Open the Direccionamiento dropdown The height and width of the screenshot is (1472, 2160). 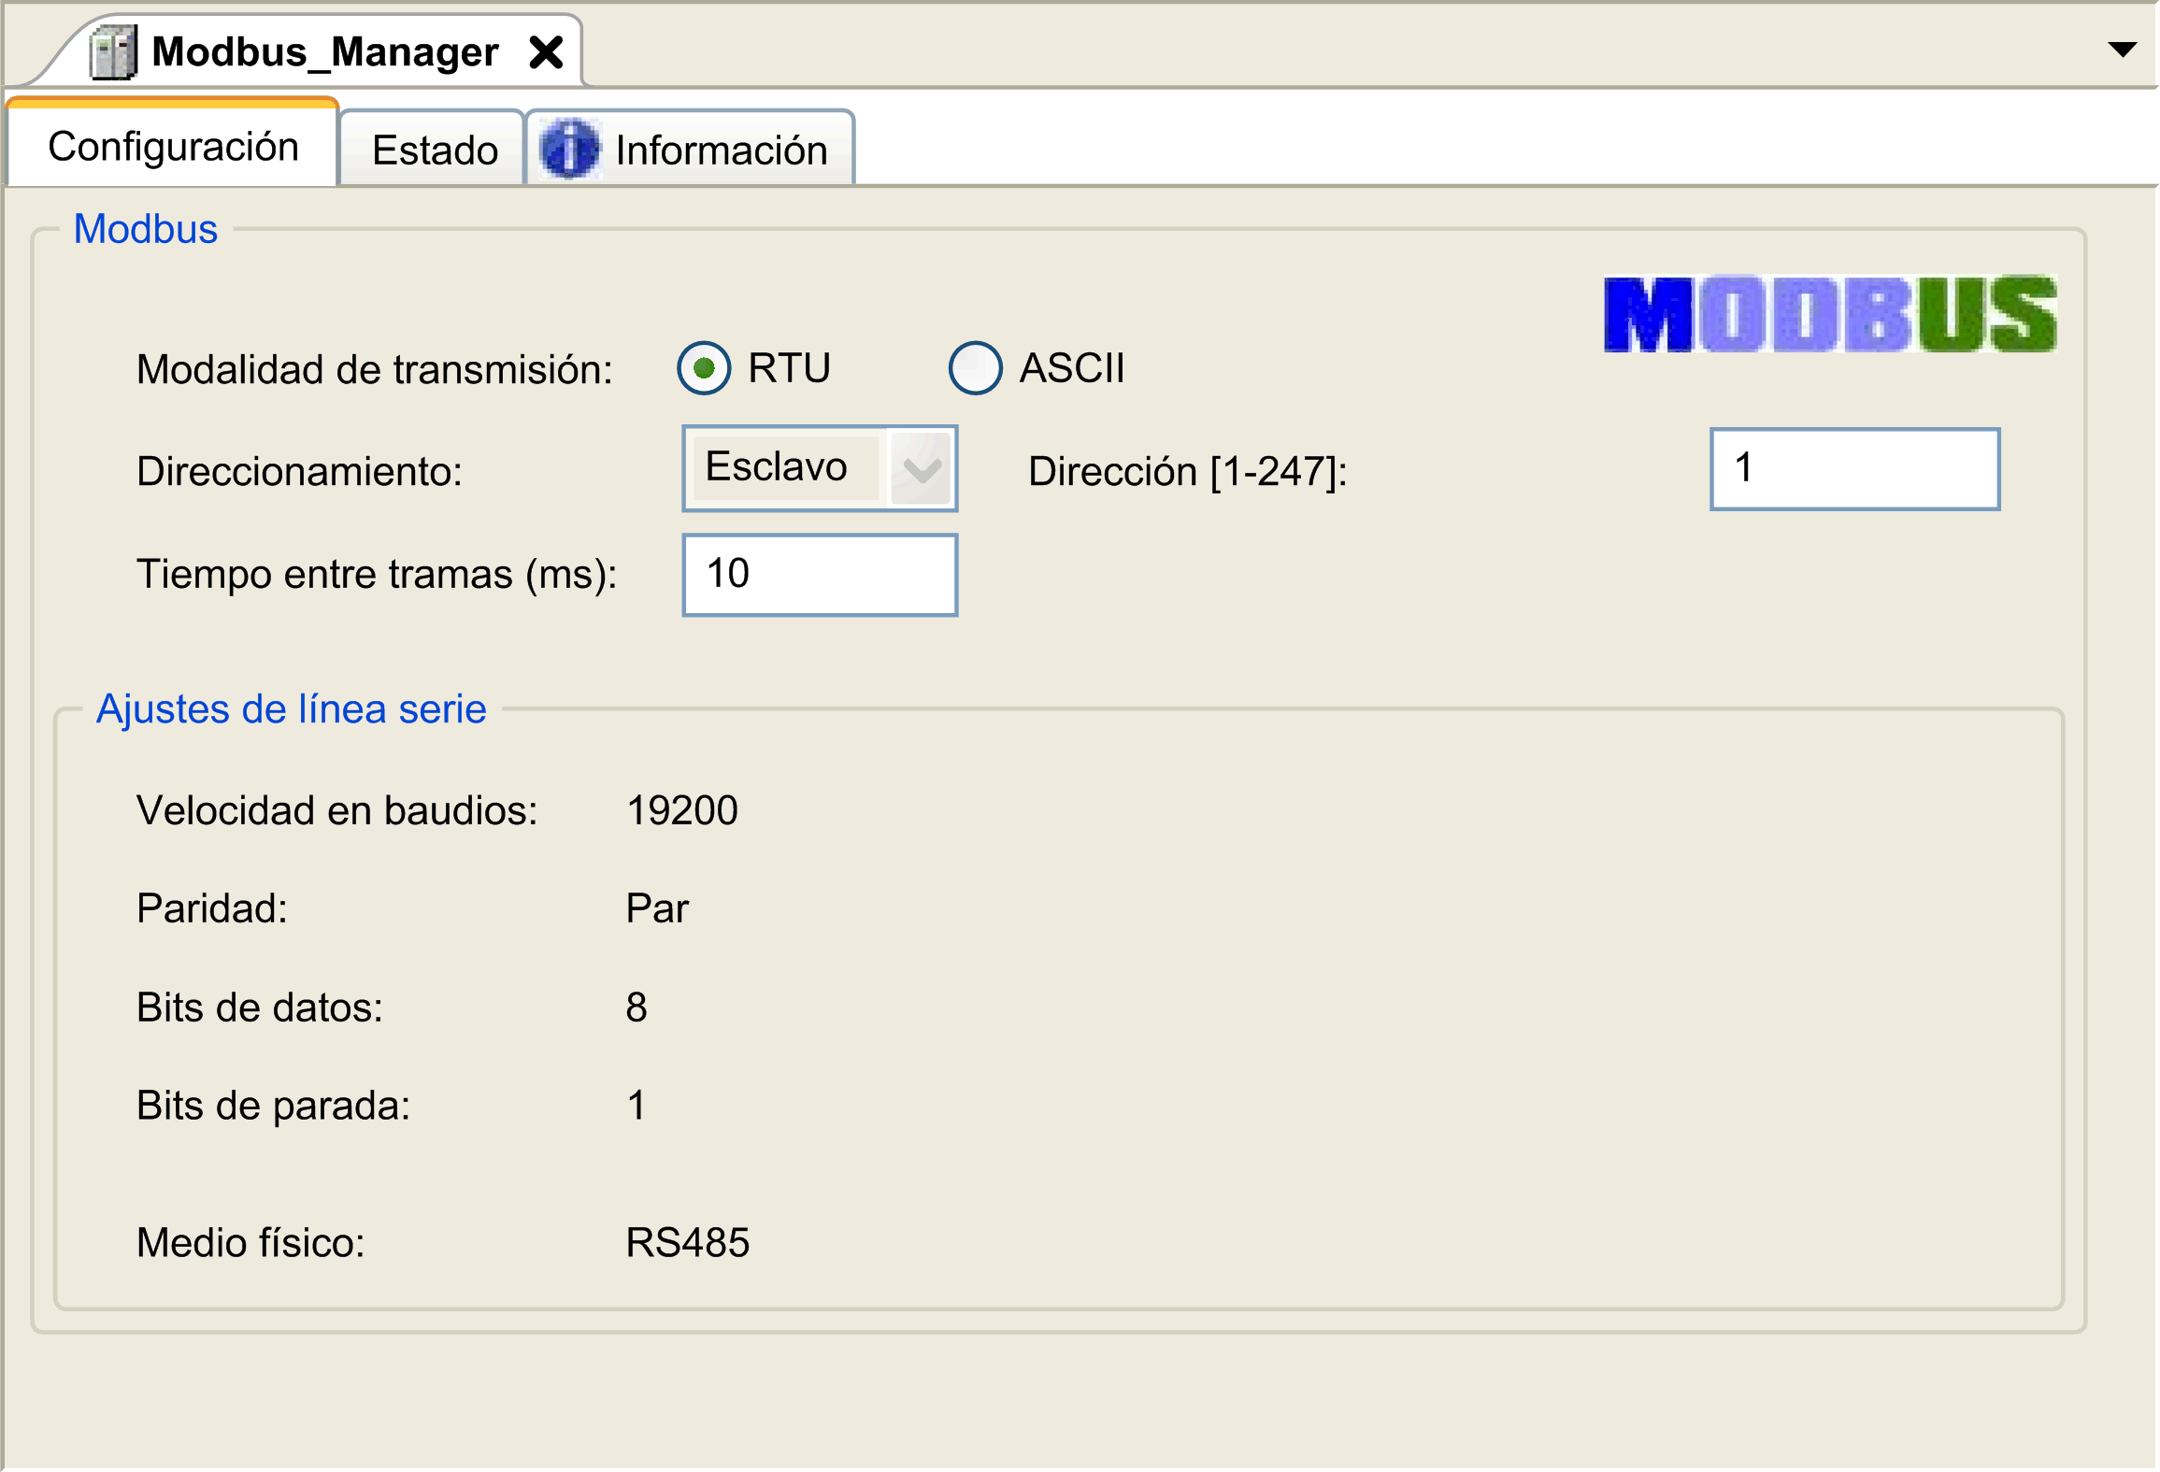pos(920,468)
